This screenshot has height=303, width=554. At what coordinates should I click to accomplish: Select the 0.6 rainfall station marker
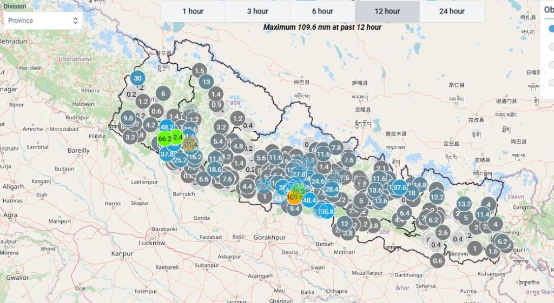coord(438,260)
